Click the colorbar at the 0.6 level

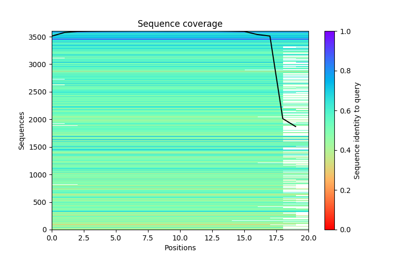tap(330, 110)
